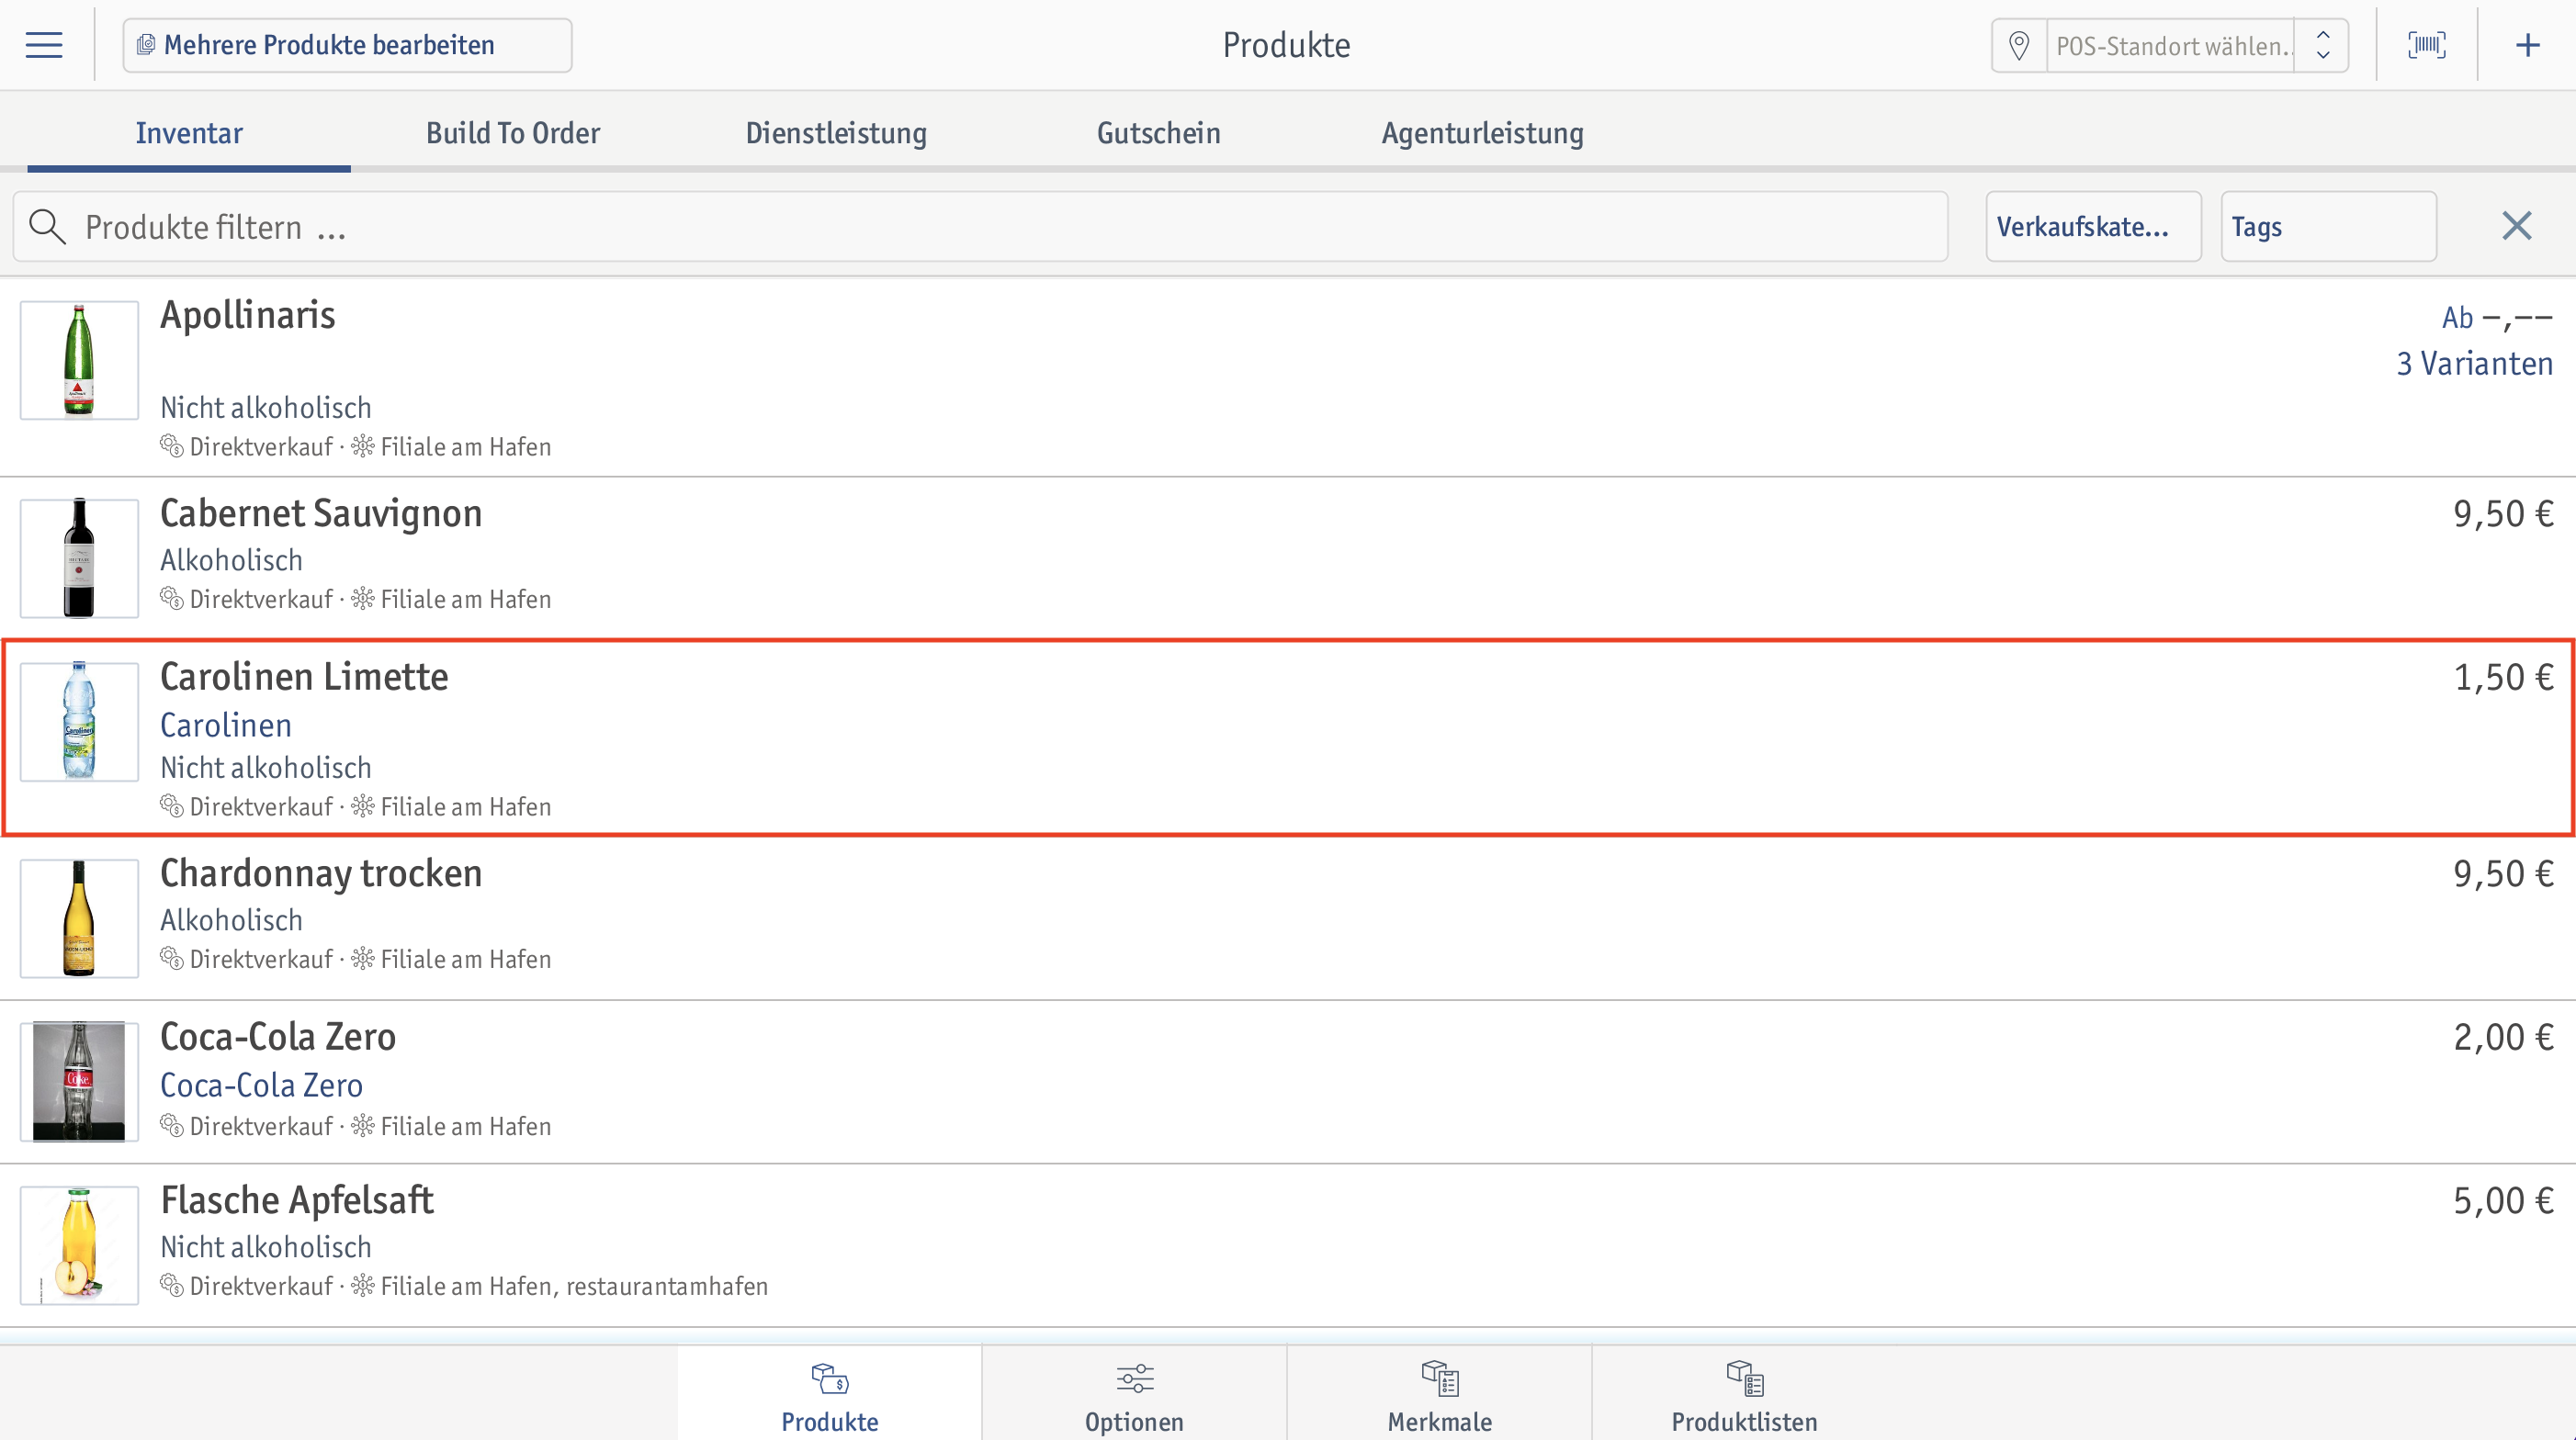
Task: Click Cabernet Sauvignon price 9,50 €
Action: 2503,513
